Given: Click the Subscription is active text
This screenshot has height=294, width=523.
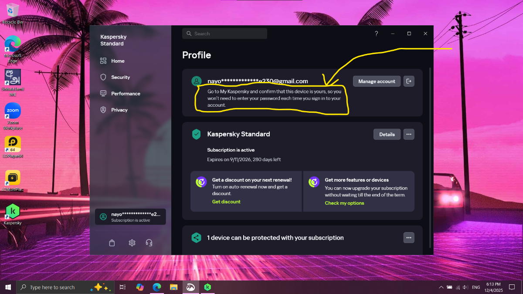Looking at the screenshot, I should coord(231,150).
